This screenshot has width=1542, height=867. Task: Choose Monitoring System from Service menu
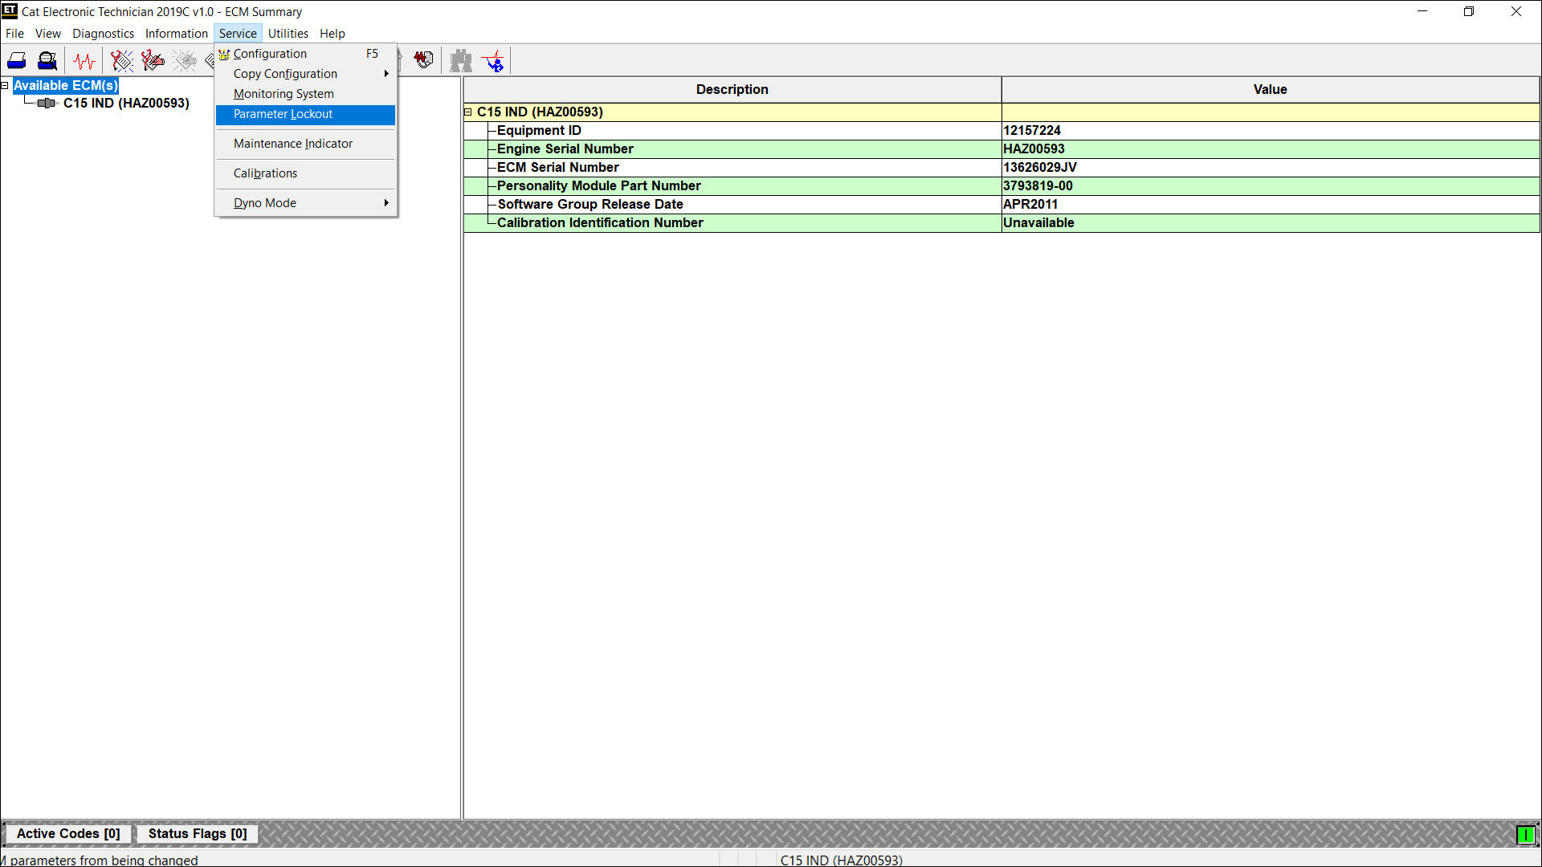[x=284, y=94]
